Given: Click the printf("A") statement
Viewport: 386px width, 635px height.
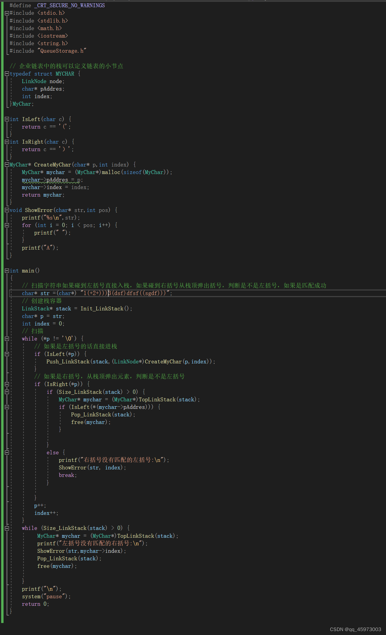Looking at the screenshot, I should 40,248.
